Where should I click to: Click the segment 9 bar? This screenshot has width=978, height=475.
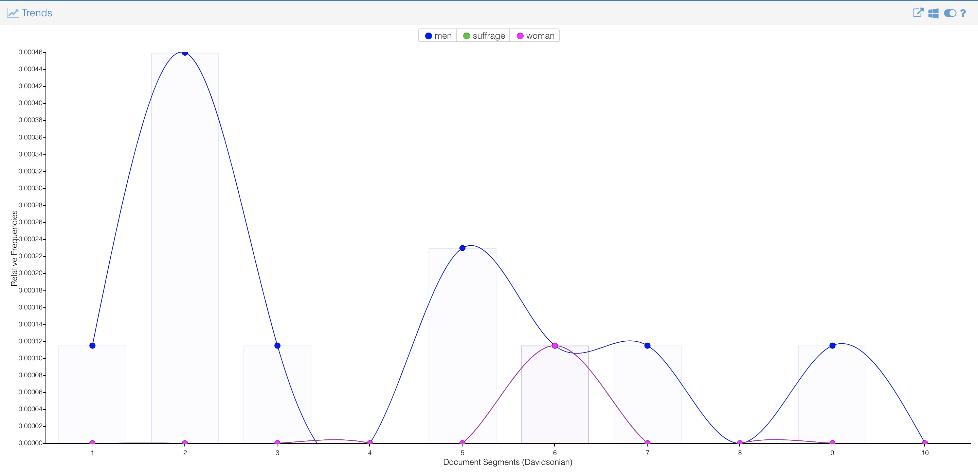tap(832, 395)
